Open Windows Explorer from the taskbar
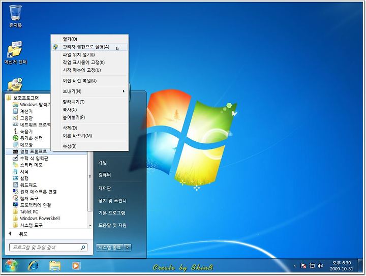 coord(55,266)
